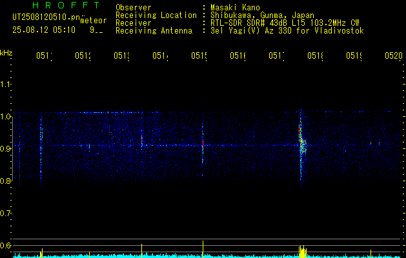Image resolution: width=406 pixels, height=258 pixels.
Task: Click the kHz axis unit label
Action: click(x=6, y=53)
